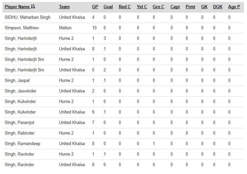
Task: Sort table by Team column
Action: 64,7
